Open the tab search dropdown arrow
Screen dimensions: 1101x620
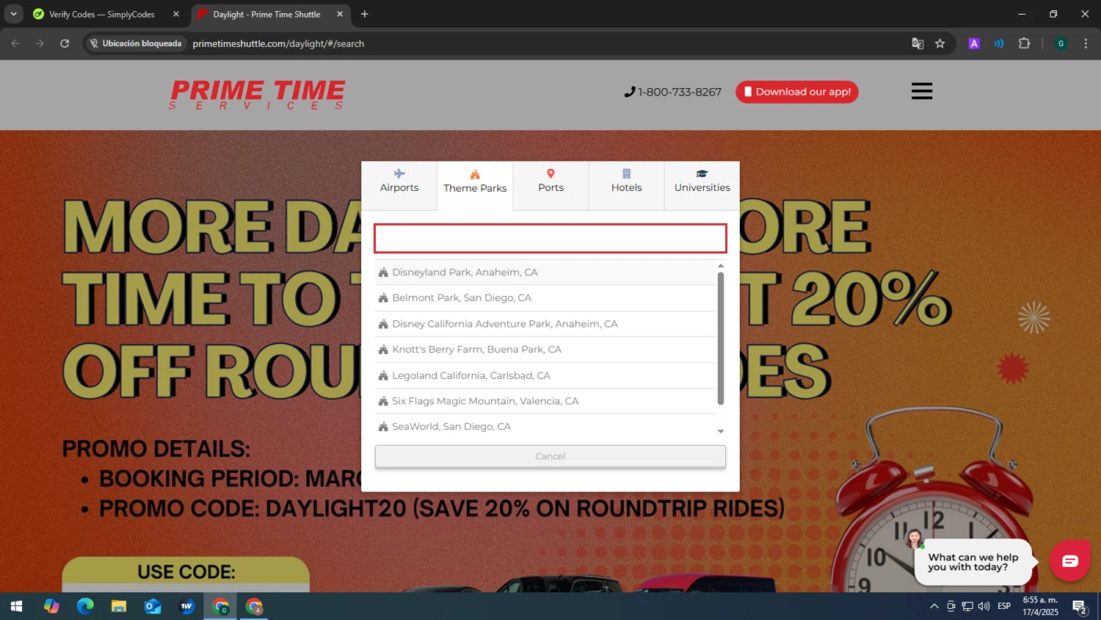pyautogui.click(x=13, y=14)
